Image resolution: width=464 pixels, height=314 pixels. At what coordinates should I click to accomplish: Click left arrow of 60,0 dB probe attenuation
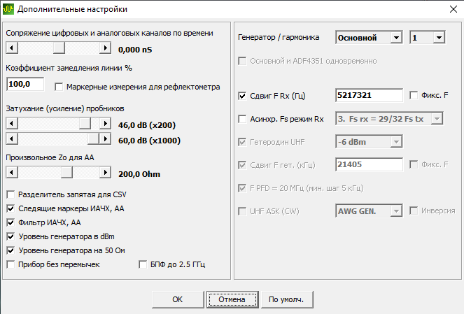tap(12, 138)
